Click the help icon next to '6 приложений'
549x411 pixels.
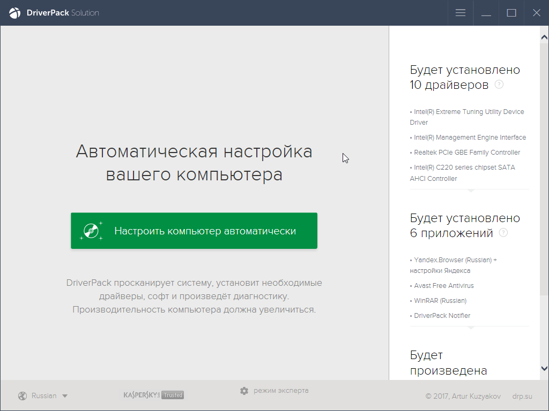click(x=503, y=232)
